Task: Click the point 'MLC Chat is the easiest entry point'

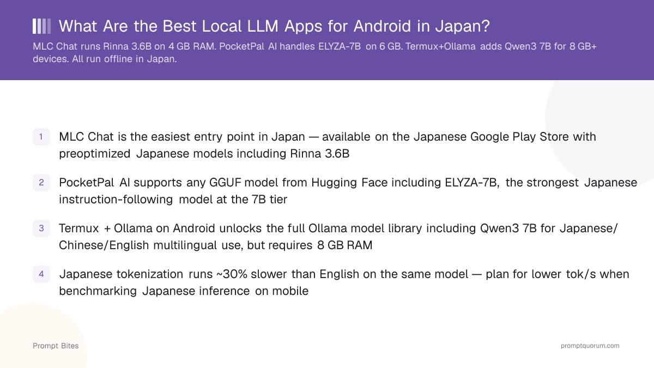Action: tap(328, 145)
